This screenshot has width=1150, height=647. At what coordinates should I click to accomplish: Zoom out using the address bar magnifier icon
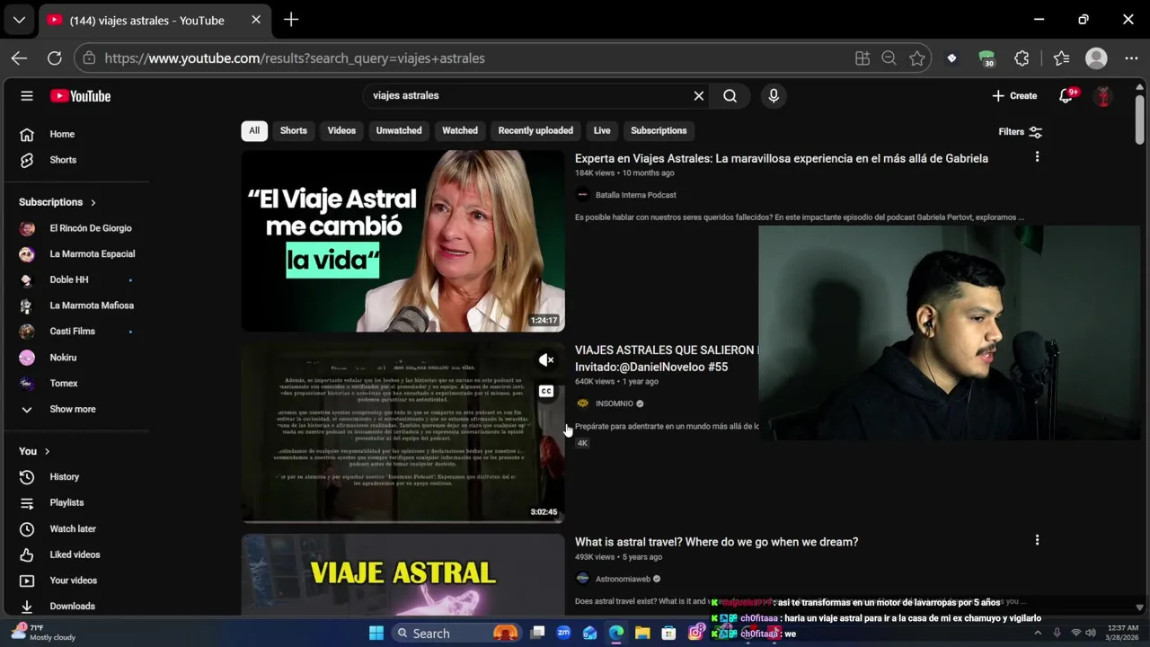(889, 58)
